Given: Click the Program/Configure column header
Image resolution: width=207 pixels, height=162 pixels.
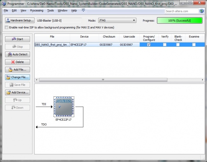Looking at the screenshot, I should coord(149,38).
